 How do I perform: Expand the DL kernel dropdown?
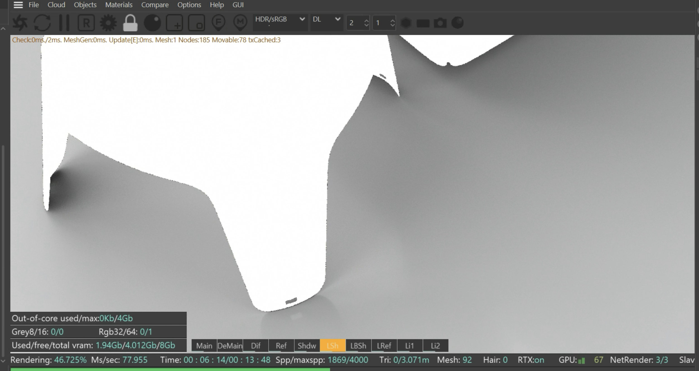(326, 19)
